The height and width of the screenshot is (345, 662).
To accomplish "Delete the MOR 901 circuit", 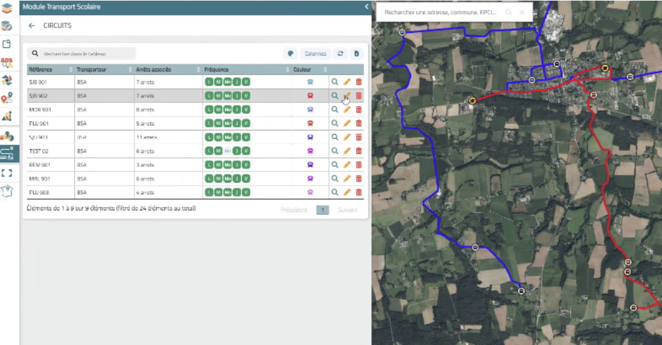I will click(359, 109).
